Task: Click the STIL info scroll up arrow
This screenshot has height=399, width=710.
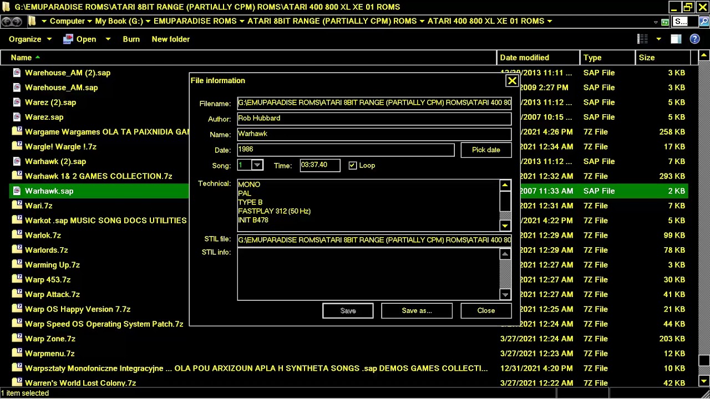Action: pyautogui.click(x=505, y=254)
